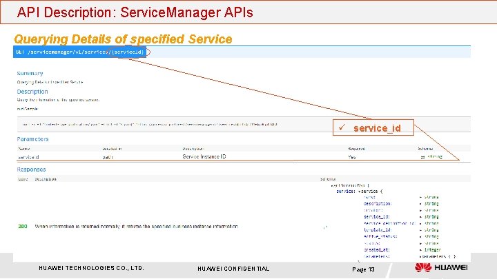The height and width of the screenshot is (279, 497).
Task: Expand the template_id string type arrow
Action: [420, 230]
